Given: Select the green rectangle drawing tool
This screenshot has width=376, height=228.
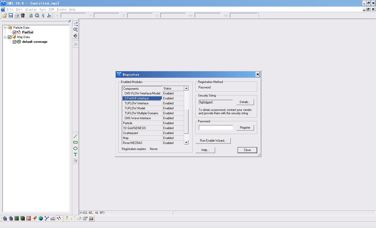Looking at the screenshot, I should point(75,142).
